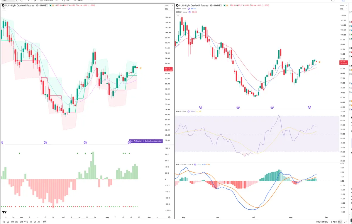
Task: Click 86.14 current price label on left chart
Action: (x=168, y=69)
